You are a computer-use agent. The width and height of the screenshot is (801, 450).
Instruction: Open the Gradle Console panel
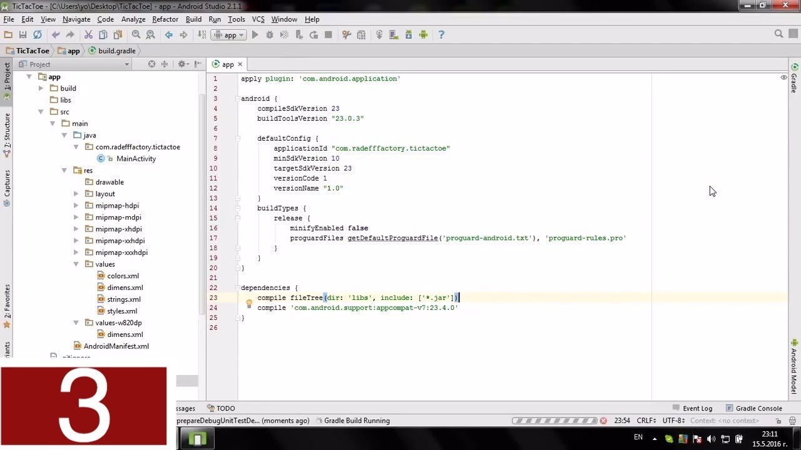pyautogui.click(x=753, y=409)
